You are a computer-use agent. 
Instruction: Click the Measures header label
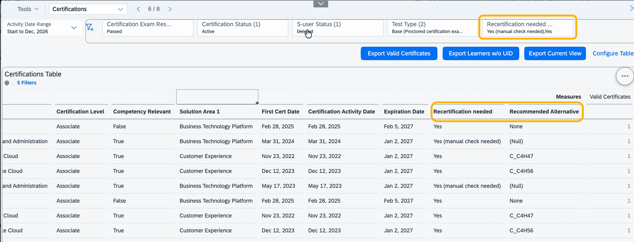point(568,97)
